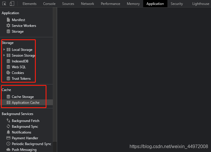Activate the inspect element picker icon
The height and width of the screenshot is (152, 211).
4,4
